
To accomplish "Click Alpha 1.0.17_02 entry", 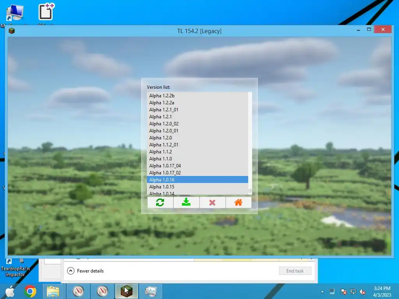I will coord(198,172).
